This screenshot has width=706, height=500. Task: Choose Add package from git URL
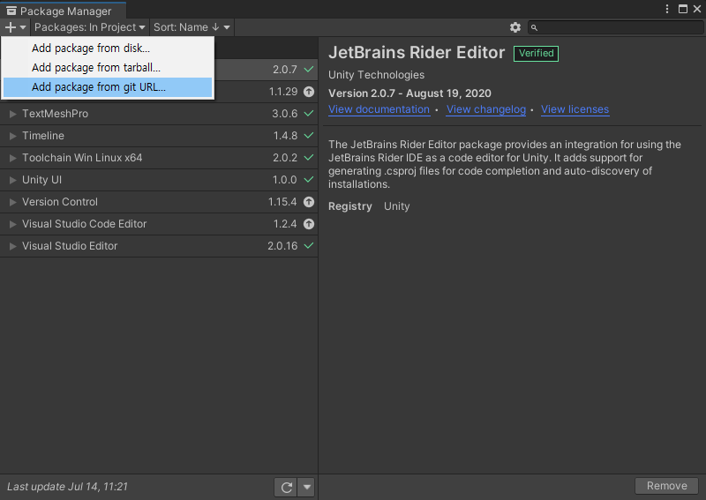(108, 87)
